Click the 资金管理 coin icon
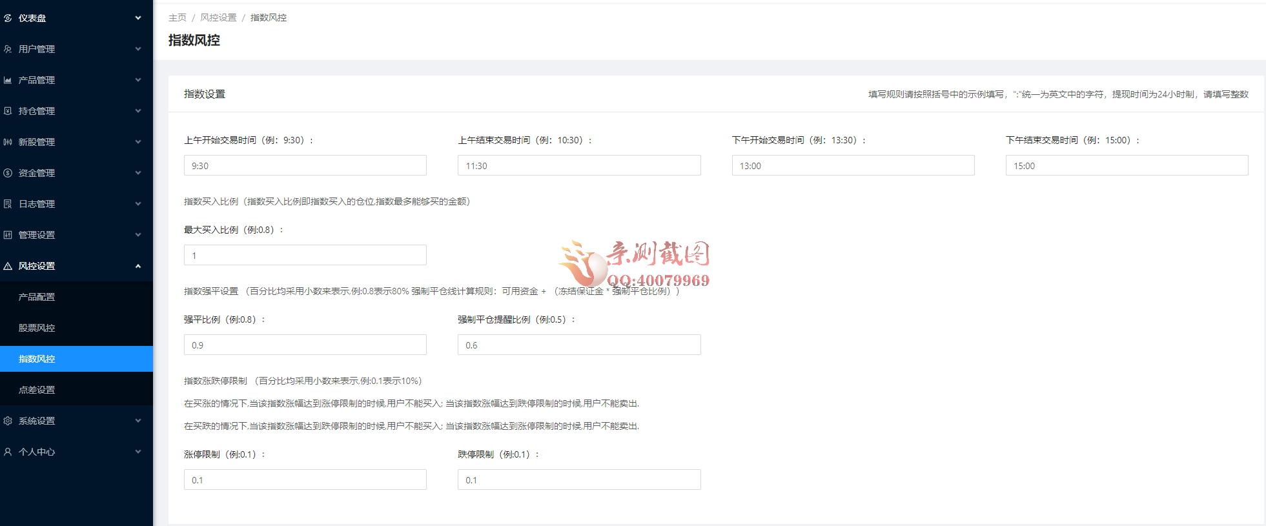This screenshot has height=526, width=1266. coord(8,173)
